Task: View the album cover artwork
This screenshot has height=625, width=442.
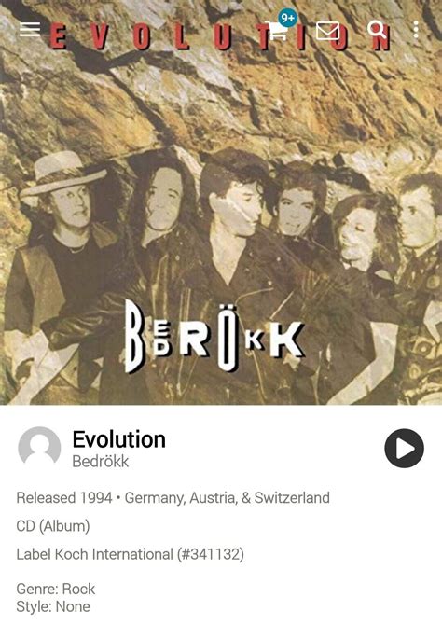Action: click(x=221, y=202)
